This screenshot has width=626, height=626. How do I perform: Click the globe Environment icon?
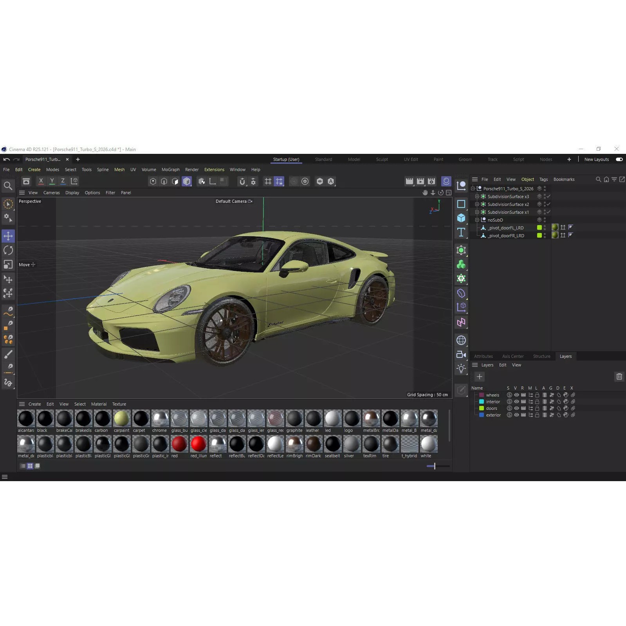(x=461, y=340)
